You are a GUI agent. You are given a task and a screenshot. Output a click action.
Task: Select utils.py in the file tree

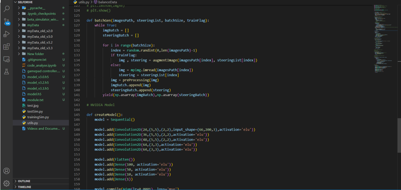[x=41, y=123]
